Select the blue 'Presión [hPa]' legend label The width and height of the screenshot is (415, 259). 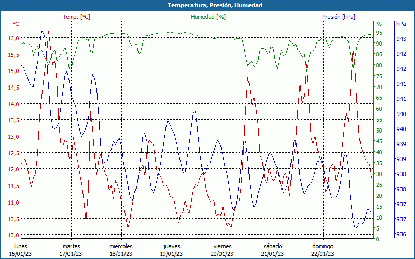click(339, 17)
